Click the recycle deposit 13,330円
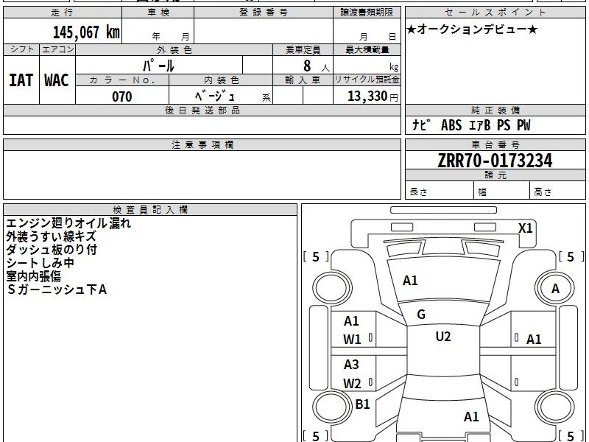589x442 pixels. click(373, 97)
